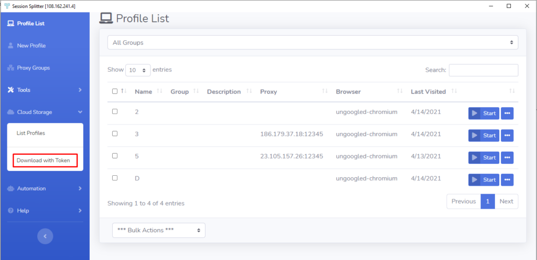The image size is (537, 260).
Task: Open List Profiles under Cloud Storage
Action: 31,133
